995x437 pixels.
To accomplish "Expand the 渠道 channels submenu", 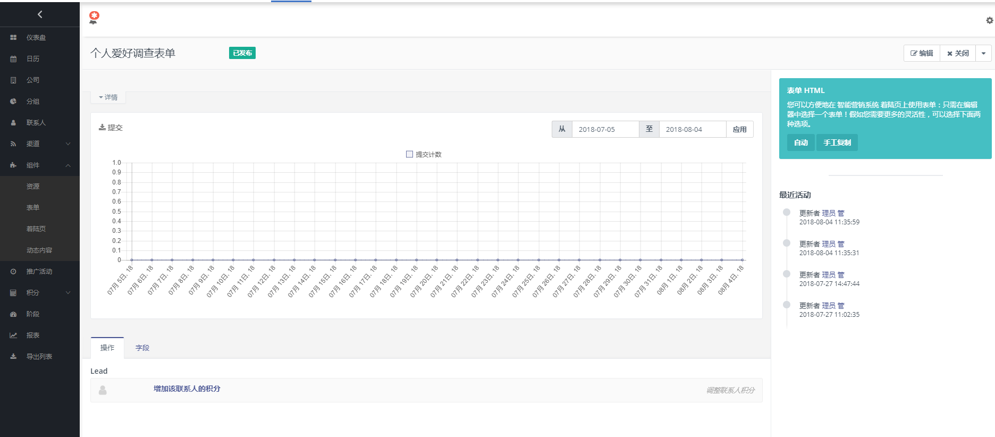I will pos(68,144).
